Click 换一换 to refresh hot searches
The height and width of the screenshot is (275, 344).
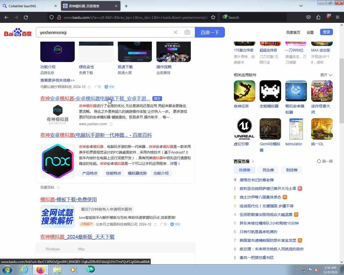[325, 161]
